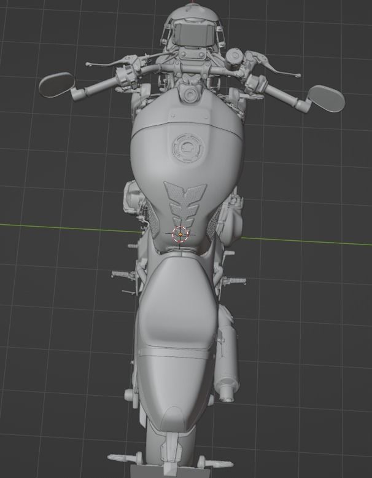Click the left clutch lever
The height and width of the screenshot is (478, 372).
tap(111, 61)
